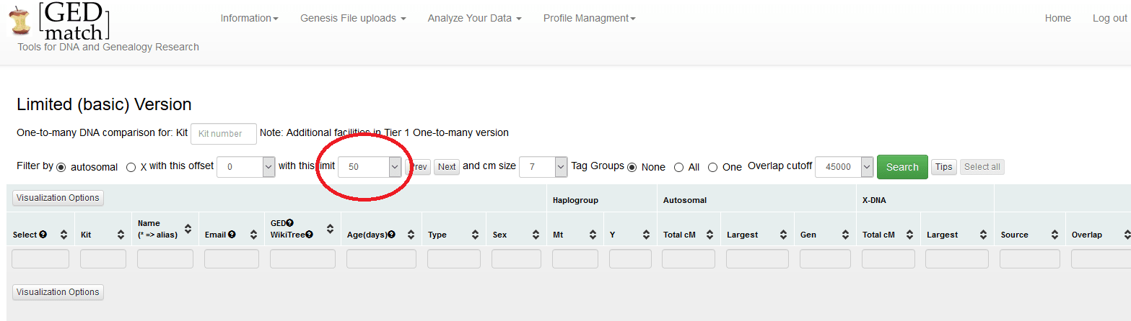1131x321 pixels.
Task: Open Overlap cutoff dropdown showing 45000
Action: click(x=844, y=166)
